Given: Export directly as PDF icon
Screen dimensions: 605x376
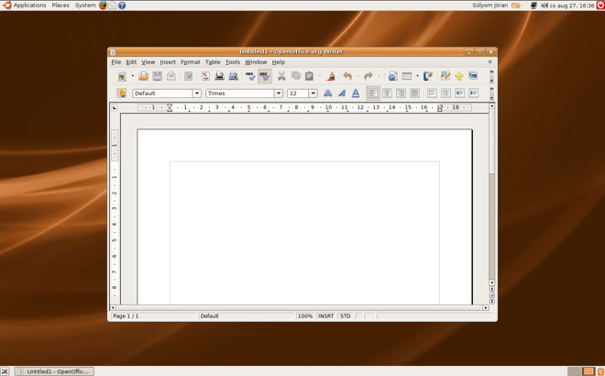Looking at the screenshot, I should pos(205,76).
